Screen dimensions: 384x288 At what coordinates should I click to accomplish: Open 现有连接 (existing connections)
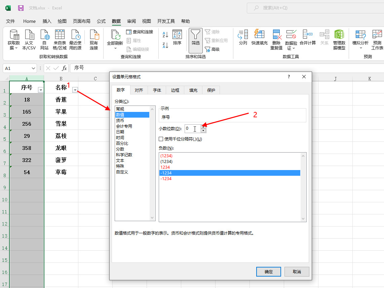94,40
